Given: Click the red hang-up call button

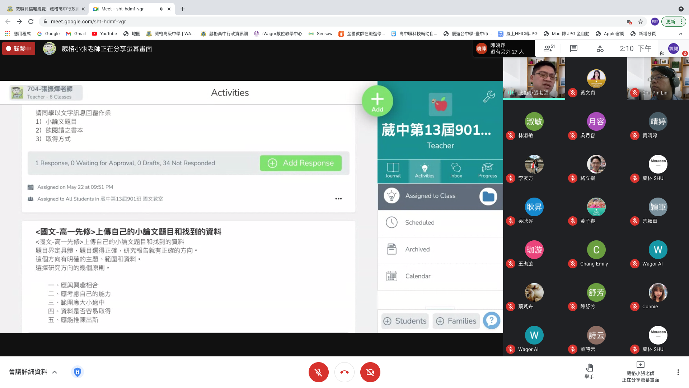Looking at the screenshot, I should pos(344,372).
